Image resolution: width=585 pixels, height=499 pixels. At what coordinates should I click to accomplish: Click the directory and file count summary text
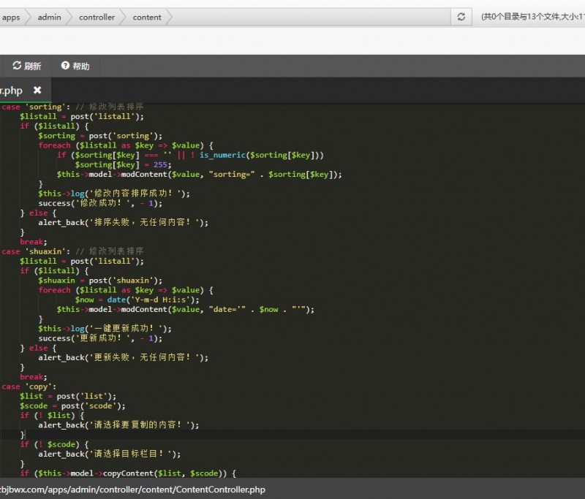point(532,17)
